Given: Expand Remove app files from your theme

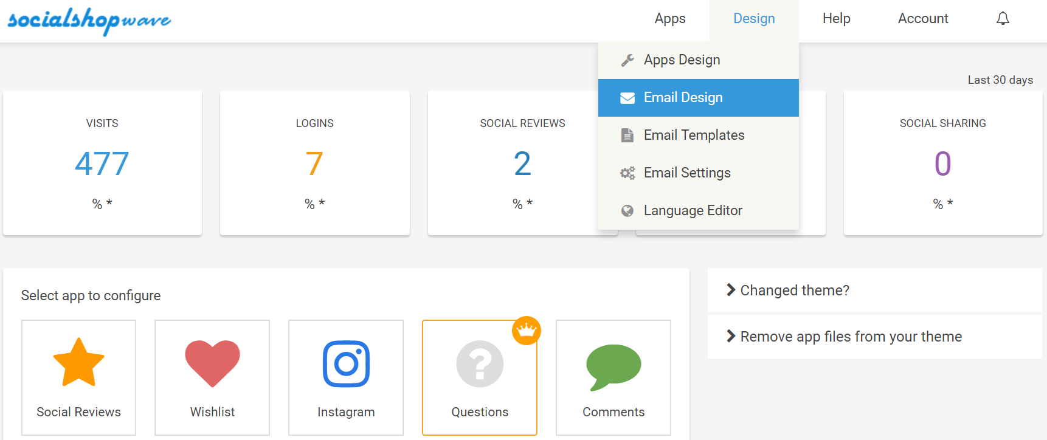Looking at the screenshot, I should (850, 337).
